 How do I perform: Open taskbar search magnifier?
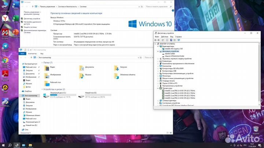(10, 145)
